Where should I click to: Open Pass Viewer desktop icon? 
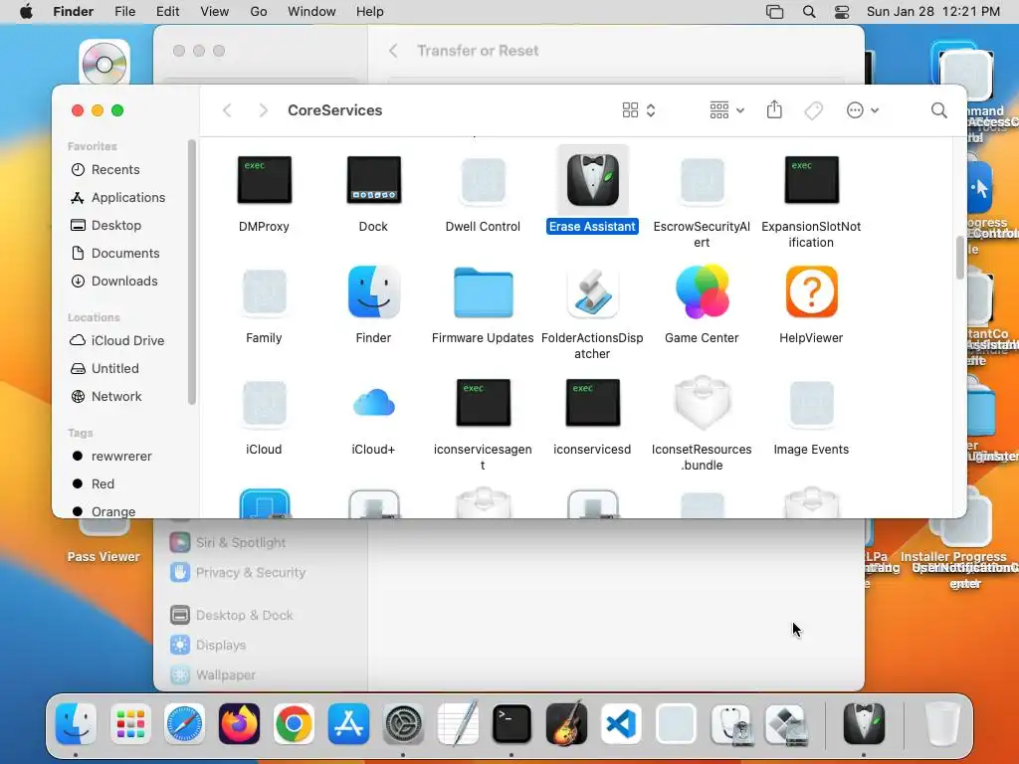(x=103, y=540)
